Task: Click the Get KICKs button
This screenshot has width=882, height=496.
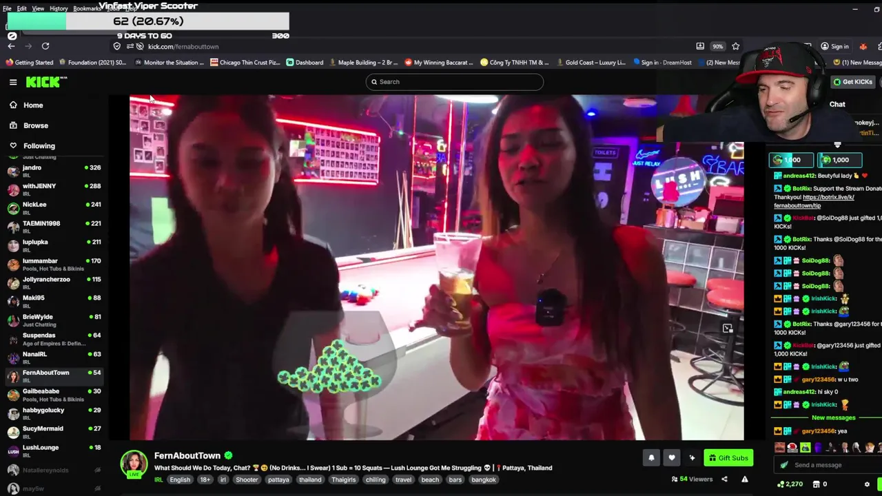Action: coord(853,82)
